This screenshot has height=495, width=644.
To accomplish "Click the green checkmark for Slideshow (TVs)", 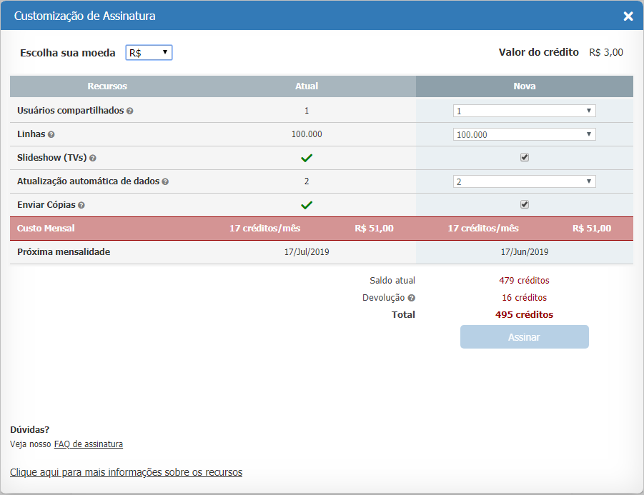I will 307,157.
